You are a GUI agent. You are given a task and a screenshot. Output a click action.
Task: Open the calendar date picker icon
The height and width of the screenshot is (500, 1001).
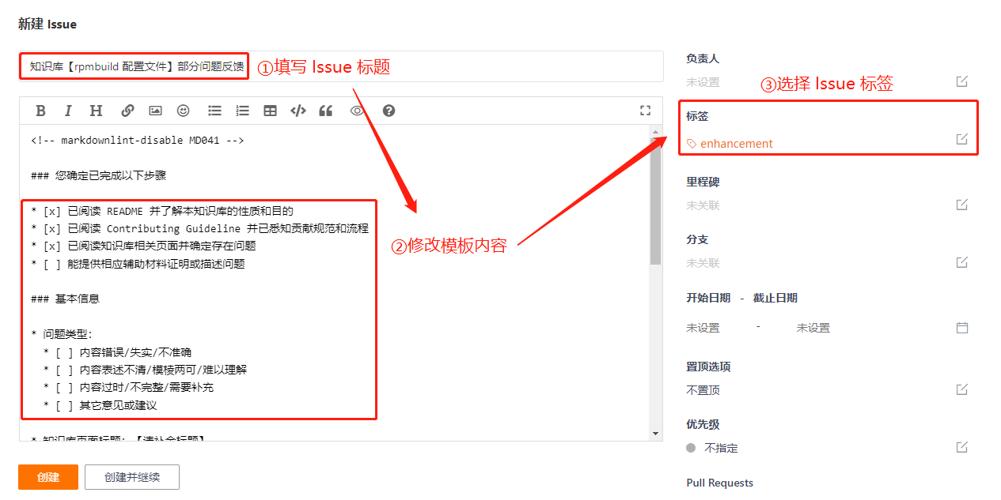(962, 327)
